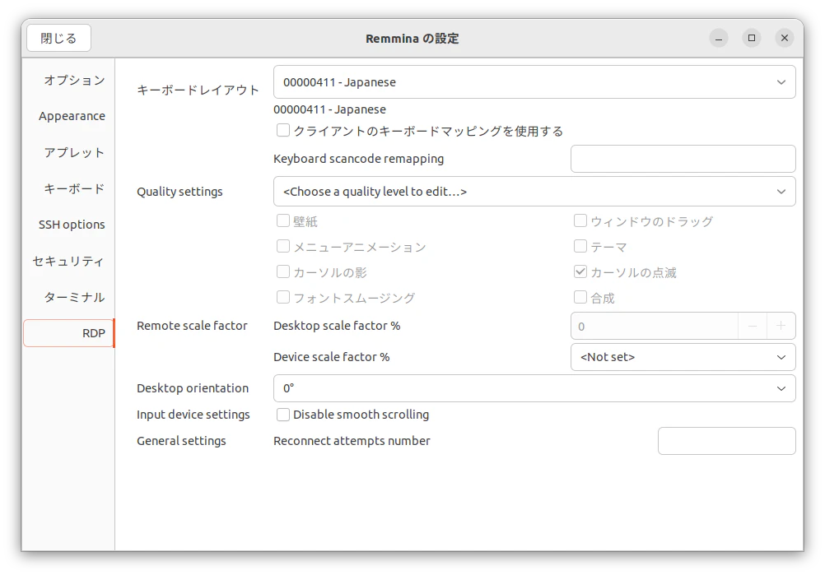Image resolution: width=825 pixels, height=575 pixels.
Task: Click the Input device settings label
Action: pyautogui.click(x=193, y=415)
